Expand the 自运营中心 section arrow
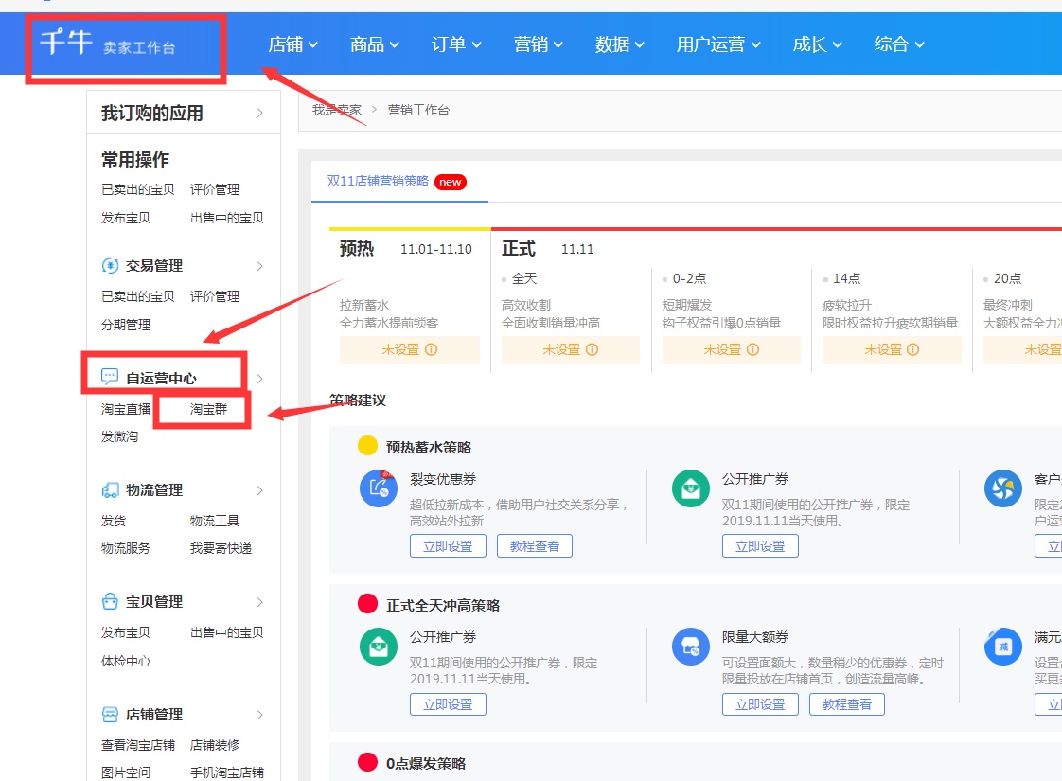Image resolution: width=1062 pixels, height=781 pixels. 260,379
